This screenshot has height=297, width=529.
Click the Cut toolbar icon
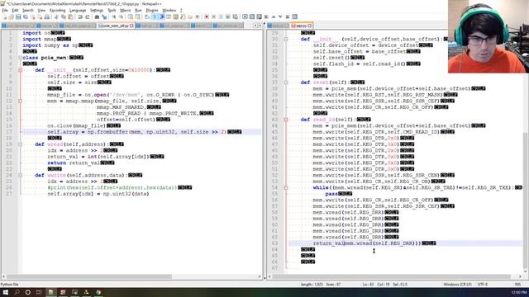(x=56, y=16)
